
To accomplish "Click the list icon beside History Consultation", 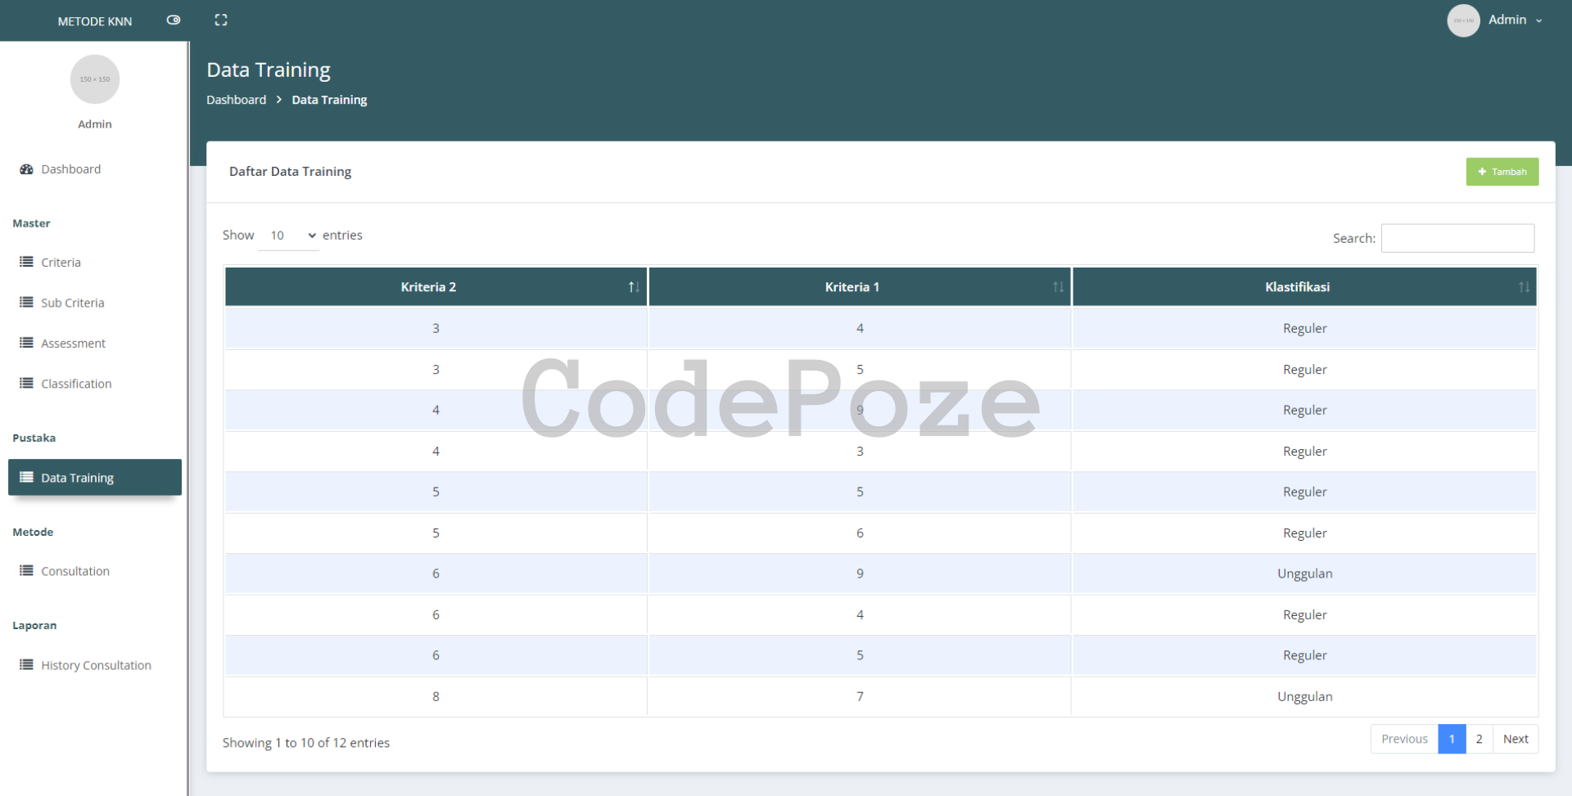I will pos(26,664).
